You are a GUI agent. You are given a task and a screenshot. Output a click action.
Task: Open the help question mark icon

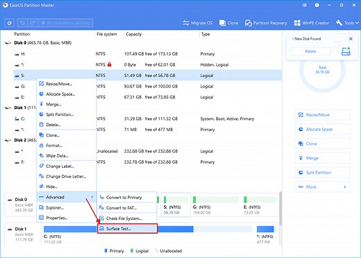coord(317,5)
